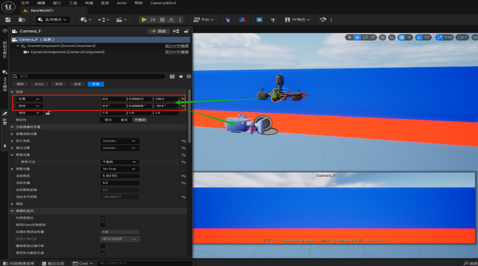This screenshot has width=478, height=266.
Task: Set mobility to 静态 static
Action: 108,120
